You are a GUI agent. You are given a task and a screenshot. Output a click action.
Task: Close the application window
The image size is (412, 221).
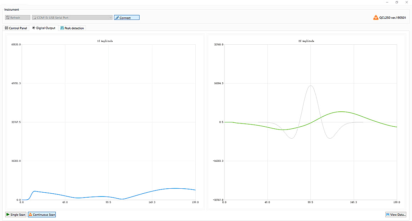point(407,2)
